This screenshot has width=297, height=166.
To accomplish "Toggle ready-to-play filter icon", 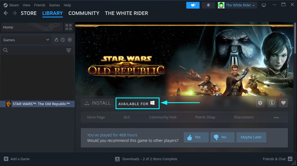I will tap(70, 40).
